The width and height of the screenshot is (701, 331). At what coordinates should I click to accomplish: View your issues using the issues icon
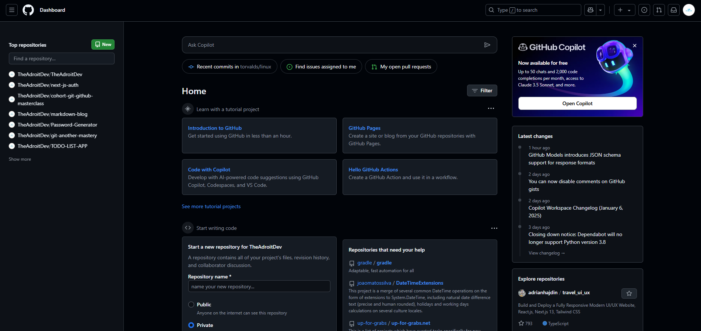pyautogui.click(x=644, y=10)
